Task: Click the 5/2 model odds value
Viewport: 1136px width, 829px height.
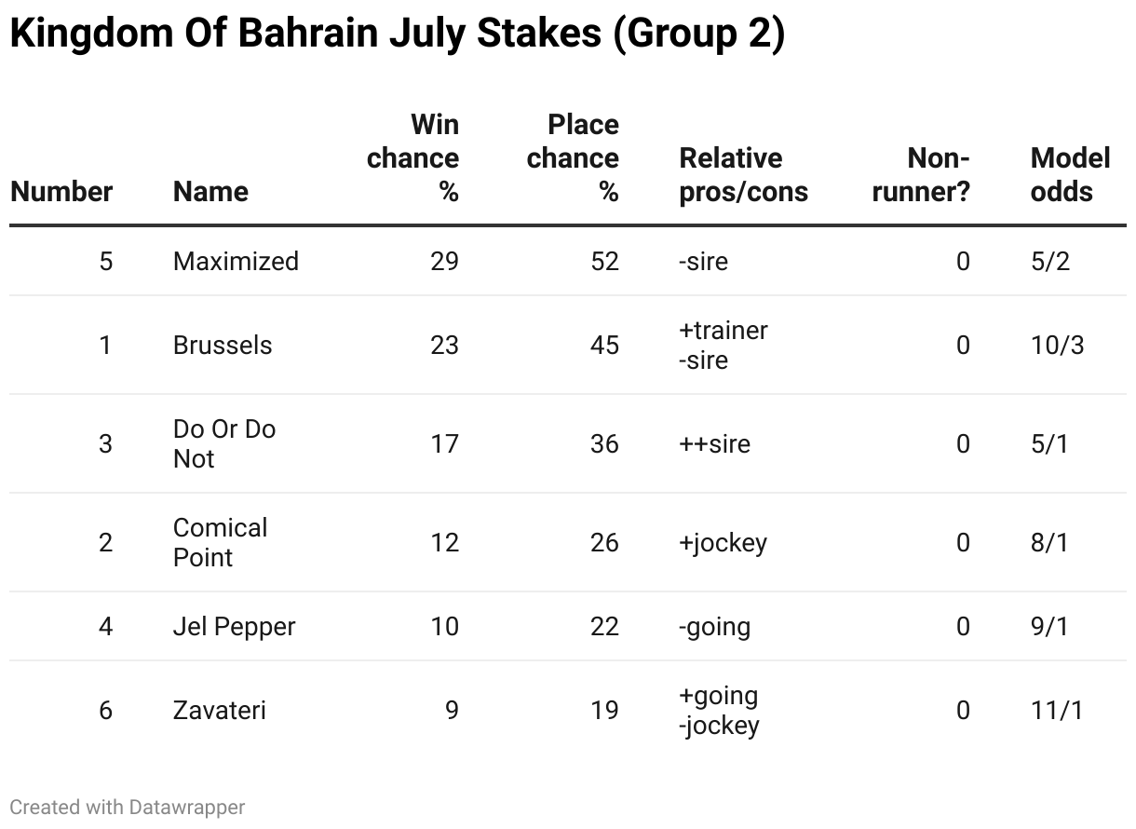Action: (x=1050, y=261)
